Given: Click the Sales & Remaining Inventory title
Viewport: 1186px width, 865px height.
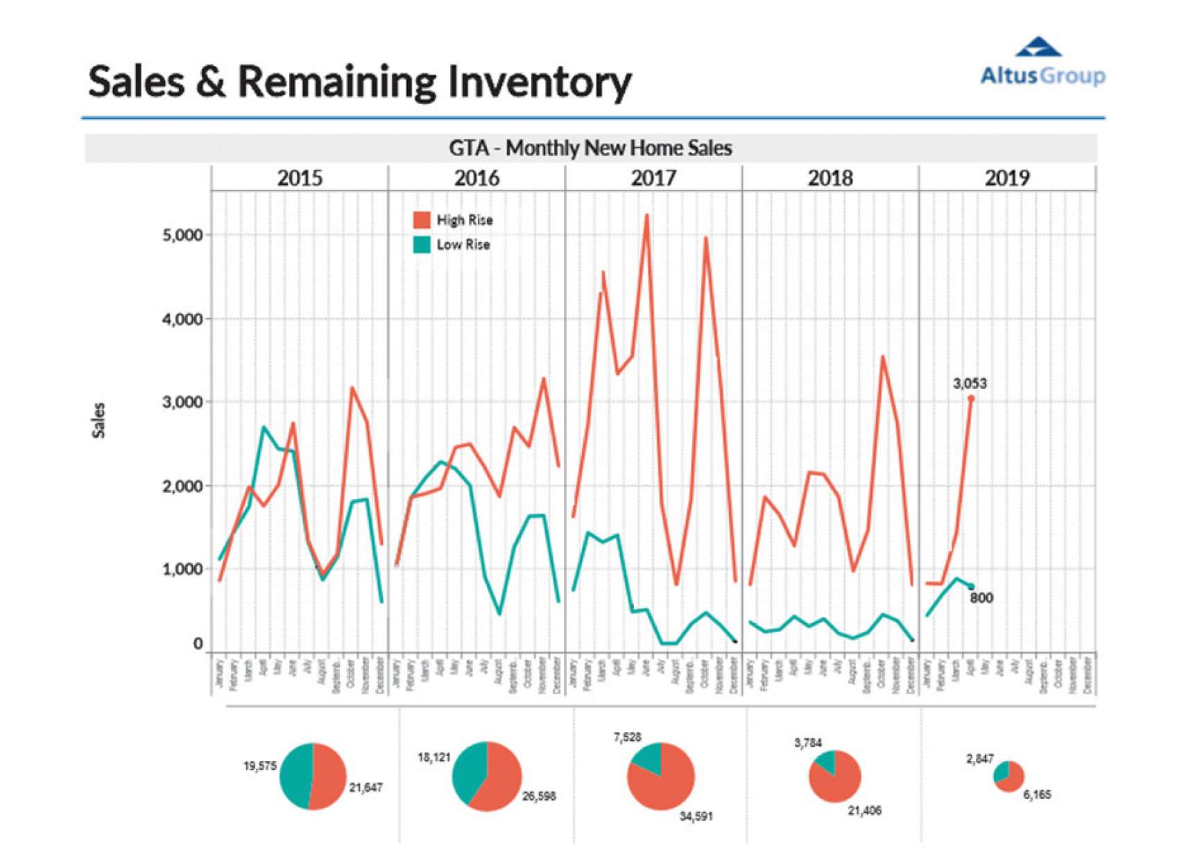Looking at the screenshot, I should pyautogui.click(x=359, y=82).
